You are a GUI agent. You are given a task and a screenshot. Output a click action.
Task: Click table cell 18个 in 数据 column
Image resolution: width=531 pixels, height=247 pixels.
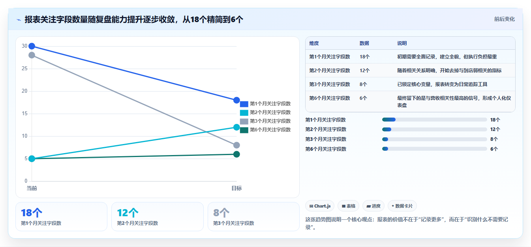364,57
